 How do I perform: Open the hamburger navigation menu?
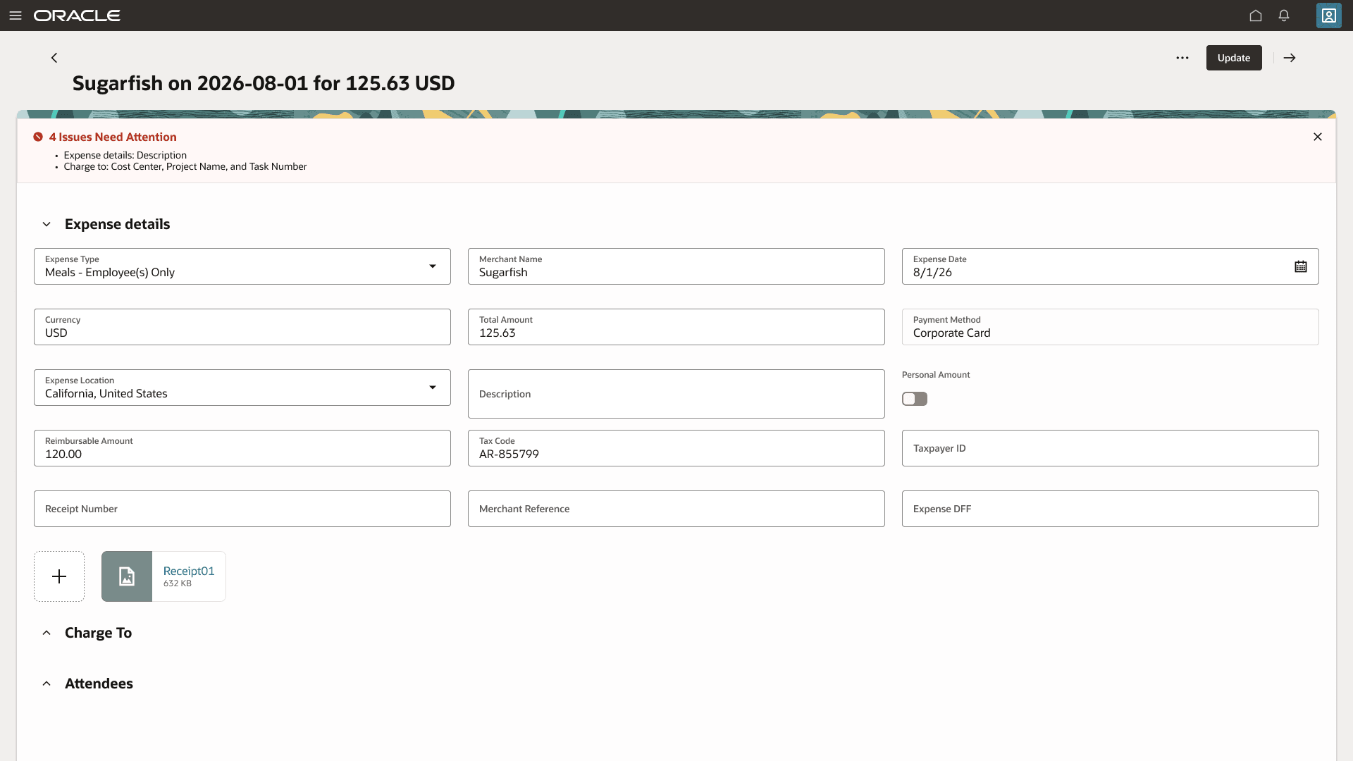coord(16,16)
